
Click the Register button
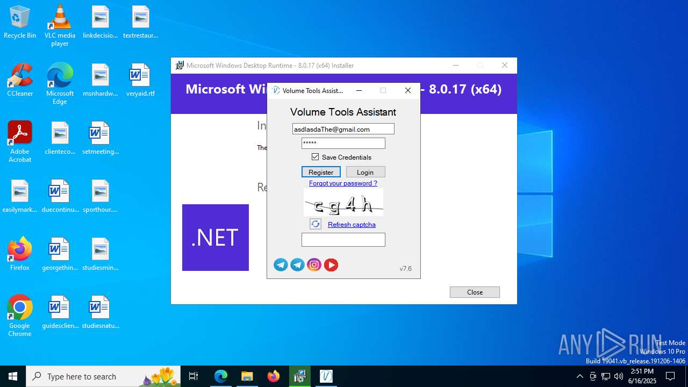click(x=321, y=172)
